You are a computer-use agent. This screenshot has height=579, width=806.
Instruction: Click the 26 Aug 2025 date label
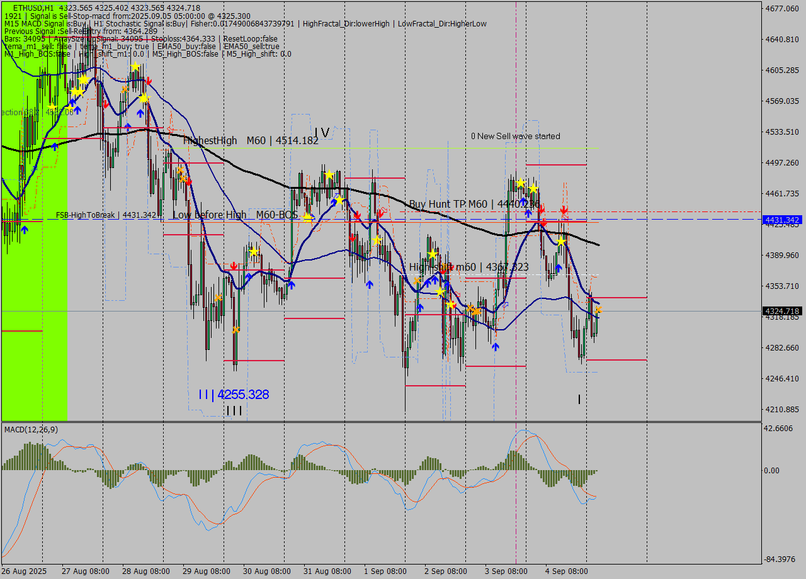[24, 571]
